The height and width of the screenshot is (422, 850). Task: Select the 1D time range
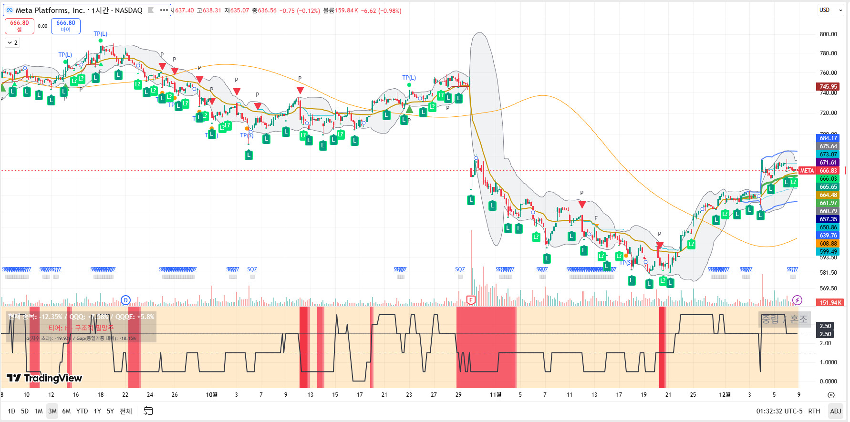(x=11, y=411)
